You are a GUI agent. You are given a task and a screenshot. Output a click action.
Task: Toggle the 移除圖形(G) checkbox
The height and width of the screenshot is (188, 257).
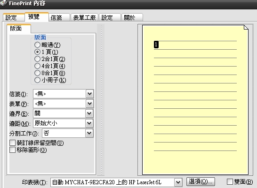[x=12, y=150]
